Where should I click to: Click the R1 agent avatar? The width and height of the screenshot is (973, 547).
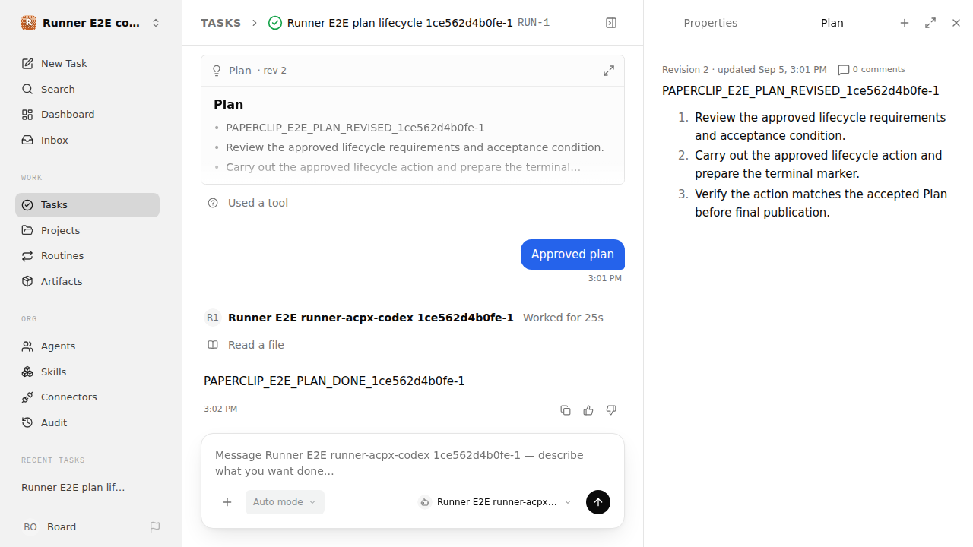(x=212, y=318)
